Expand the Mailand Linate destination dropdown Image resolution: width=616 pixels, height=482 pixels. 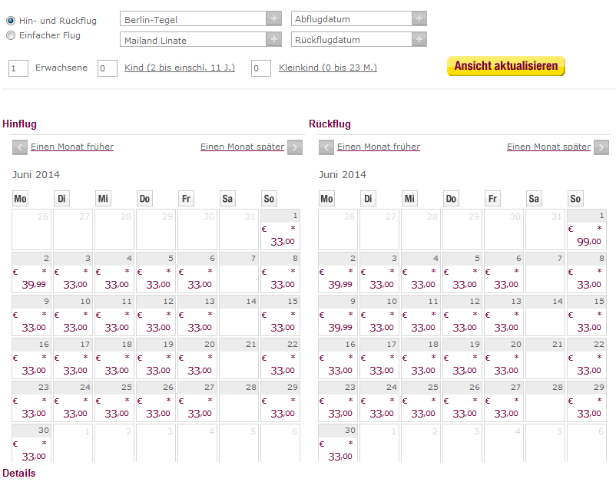click(x=274, y=39)
